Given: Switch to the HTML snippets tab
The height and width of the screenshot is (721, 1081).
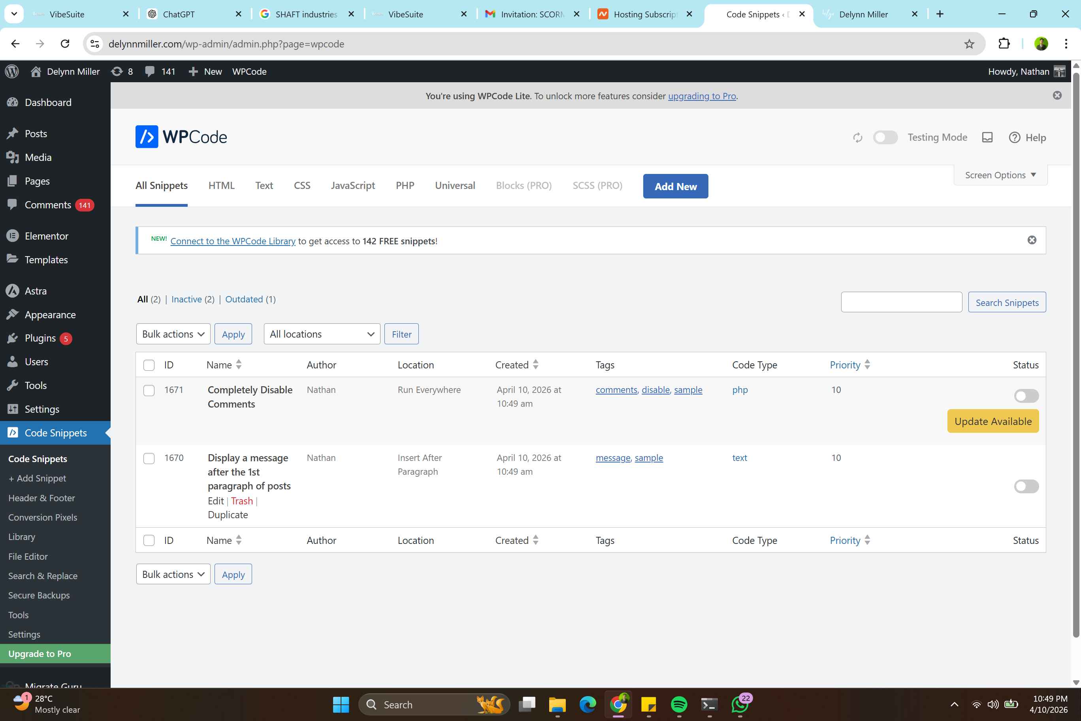Looking at the screenshot, I should (222, 185).
